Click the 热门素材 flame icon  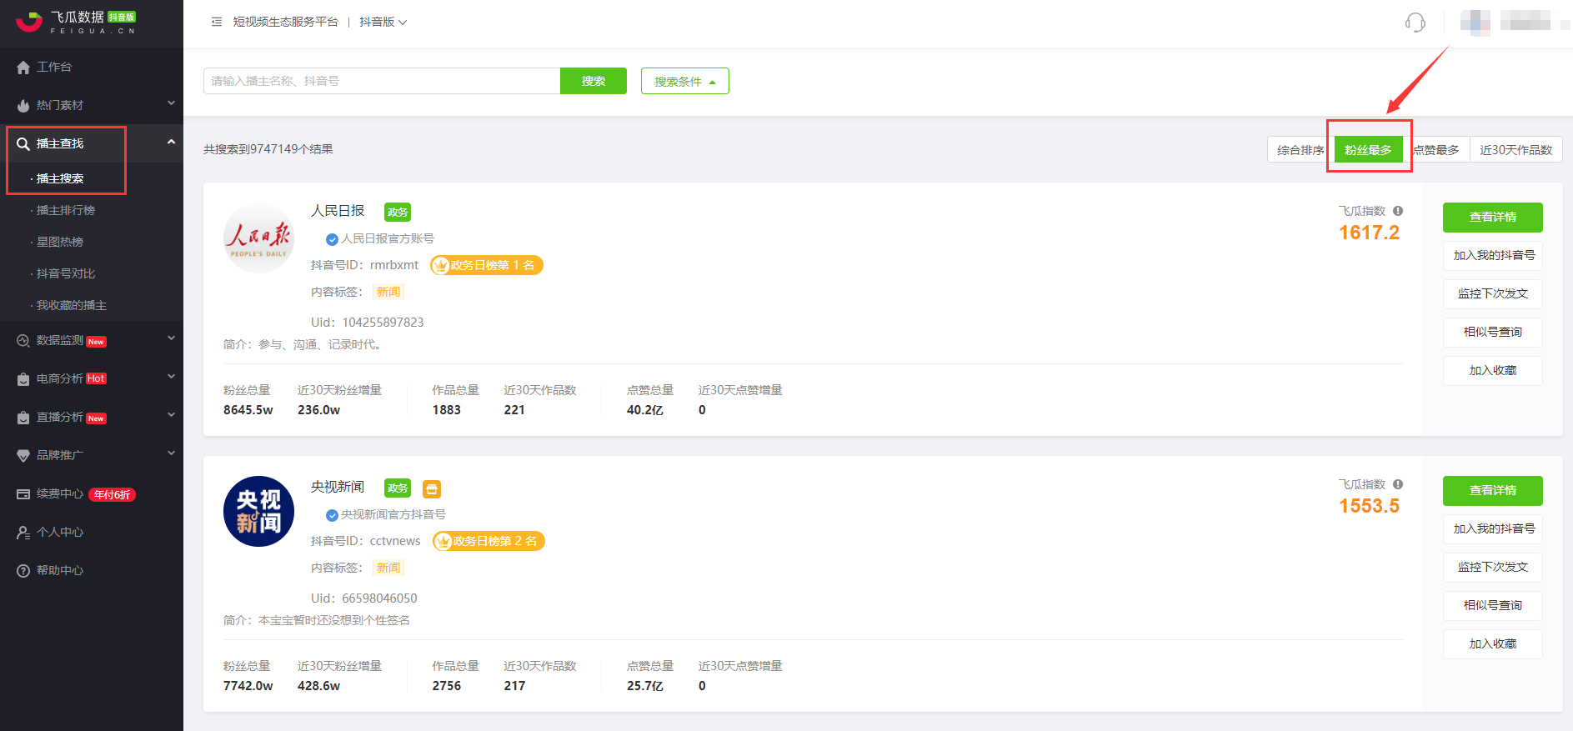[x=23, y=106]
